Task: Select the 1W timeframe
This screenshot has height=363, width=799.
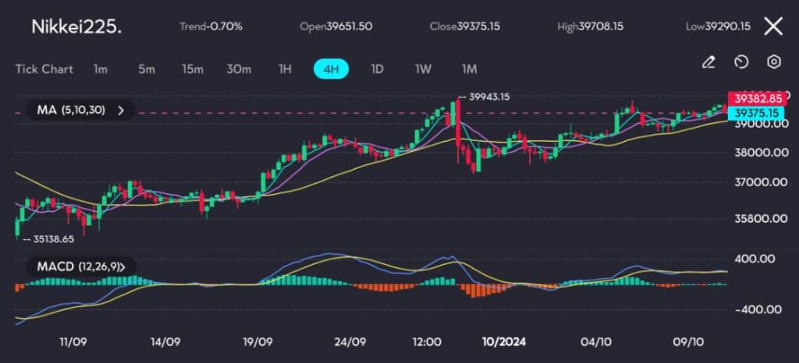Action: (x=423, y=69)
